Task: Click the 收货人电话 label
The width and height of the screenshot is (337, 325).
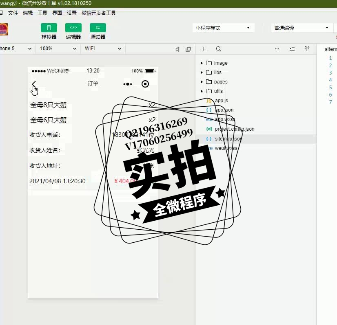Action: coord(45,135)
